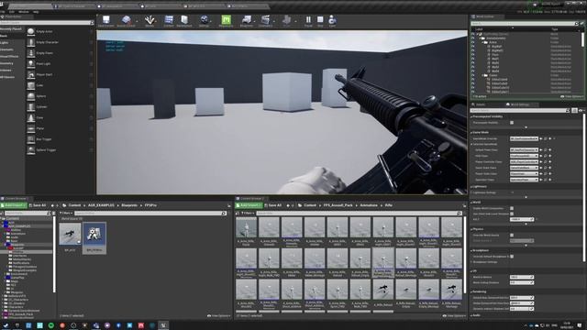Select the Plane basic shape

click(x=60, y=128)
